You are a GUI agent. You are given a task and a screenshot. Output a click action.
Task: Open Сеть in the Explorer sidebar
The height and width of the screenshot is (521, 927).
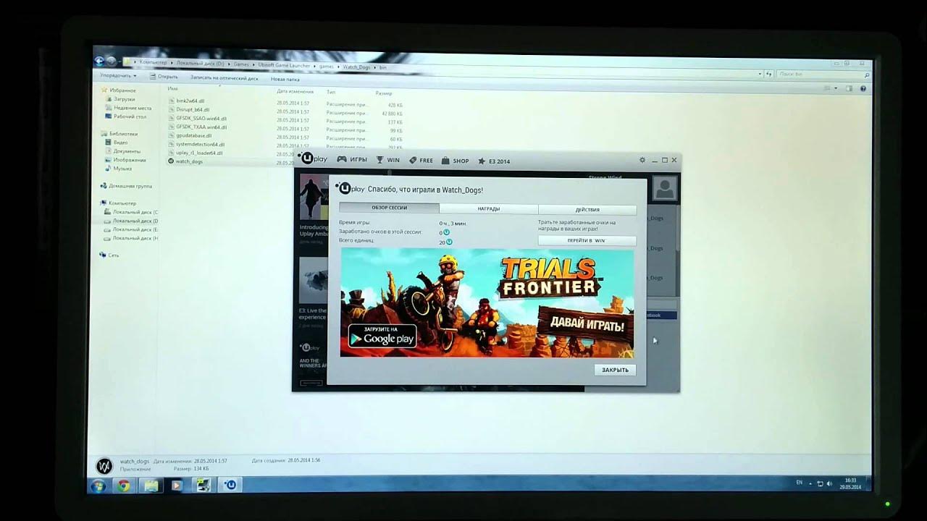click(109, 255)
